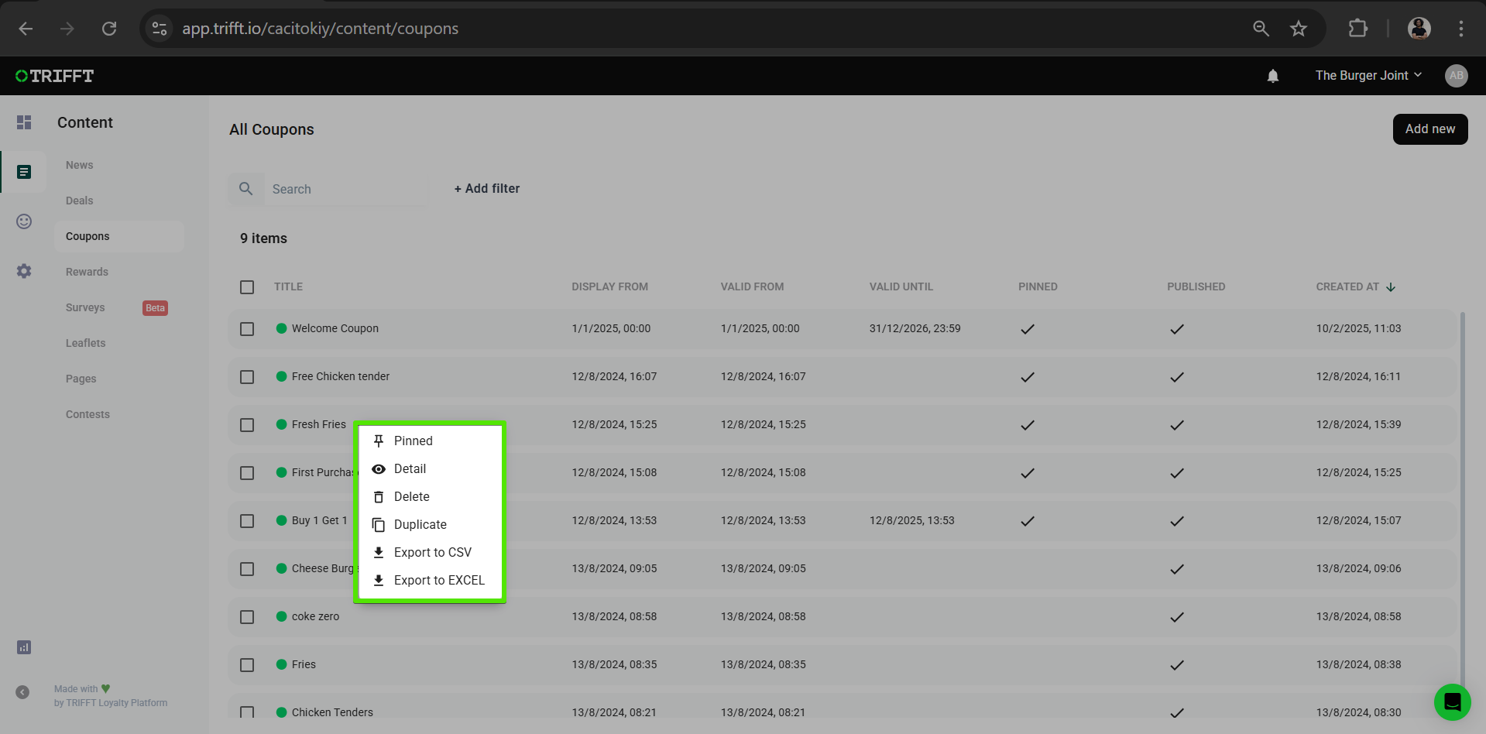Reload the page with the refresh icon

[109, 29]
